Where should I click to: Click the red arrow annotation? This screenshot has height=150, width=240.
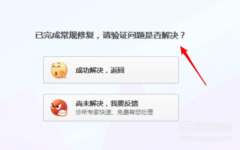pos(193,65)
